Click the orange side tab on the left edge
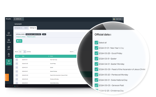The image size is (156, 97). tap(7, 77)
